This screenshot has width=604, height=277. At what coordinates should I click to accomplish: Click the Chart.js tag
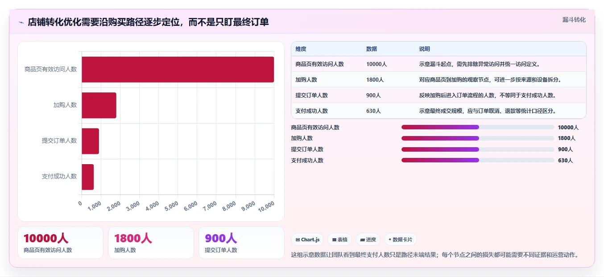click(x=307, y=240)
